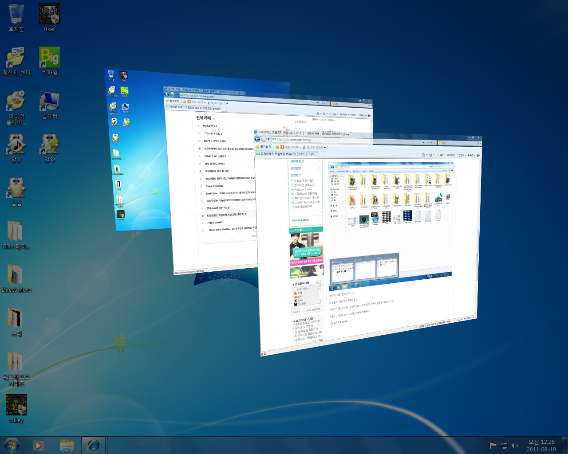The width and height of the screenshot is (568, 454).
Task: Click the Internet Explorer taskbar button
Action: pyautogui.click(x=93, y=445)
